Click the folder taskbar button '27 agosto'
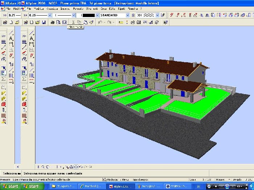 point(64,186)
